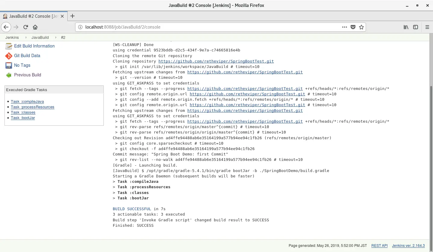Bookmark this page with the star icon
Viewport: 433px width, 252px height.
point(361,27)
